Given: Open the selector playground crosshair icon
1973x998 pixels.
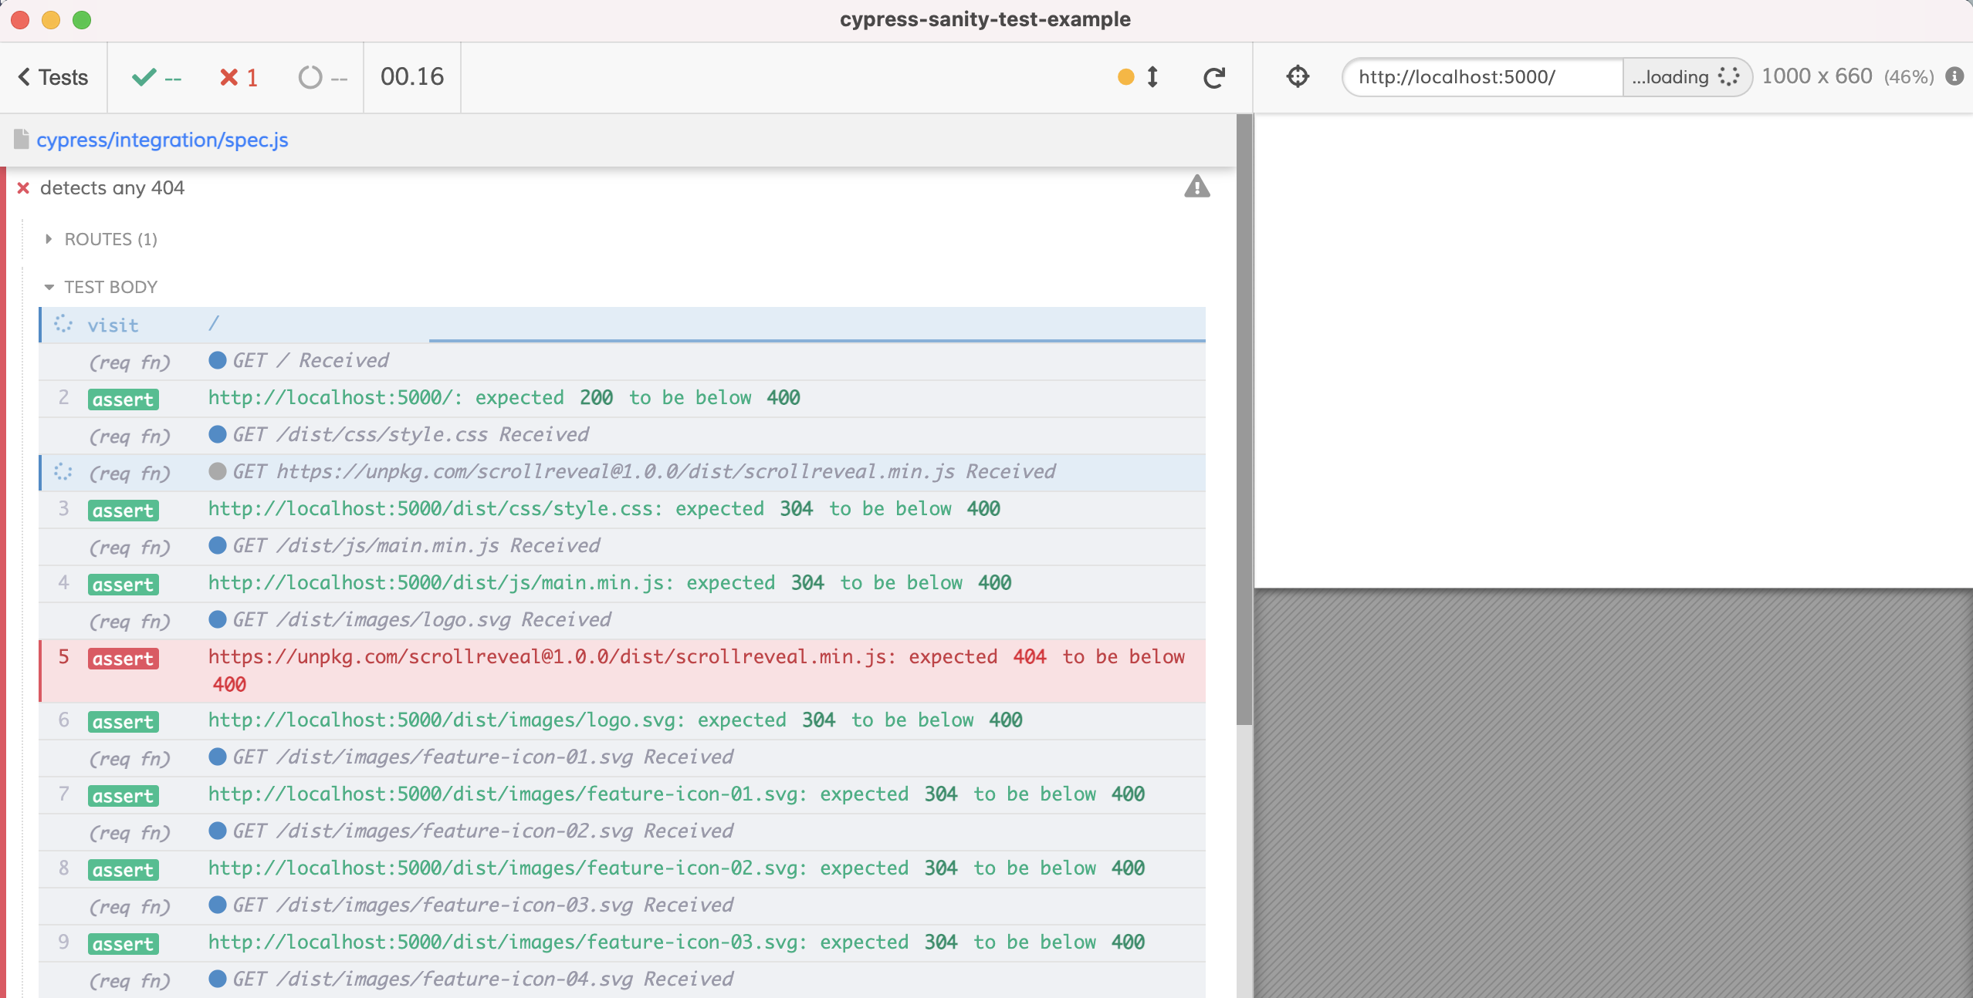Looking at the screenshot, I should (1298, 76).
